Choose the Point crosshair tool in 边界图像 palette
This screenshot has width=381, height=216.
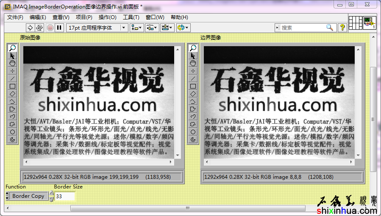coord(193,71)
